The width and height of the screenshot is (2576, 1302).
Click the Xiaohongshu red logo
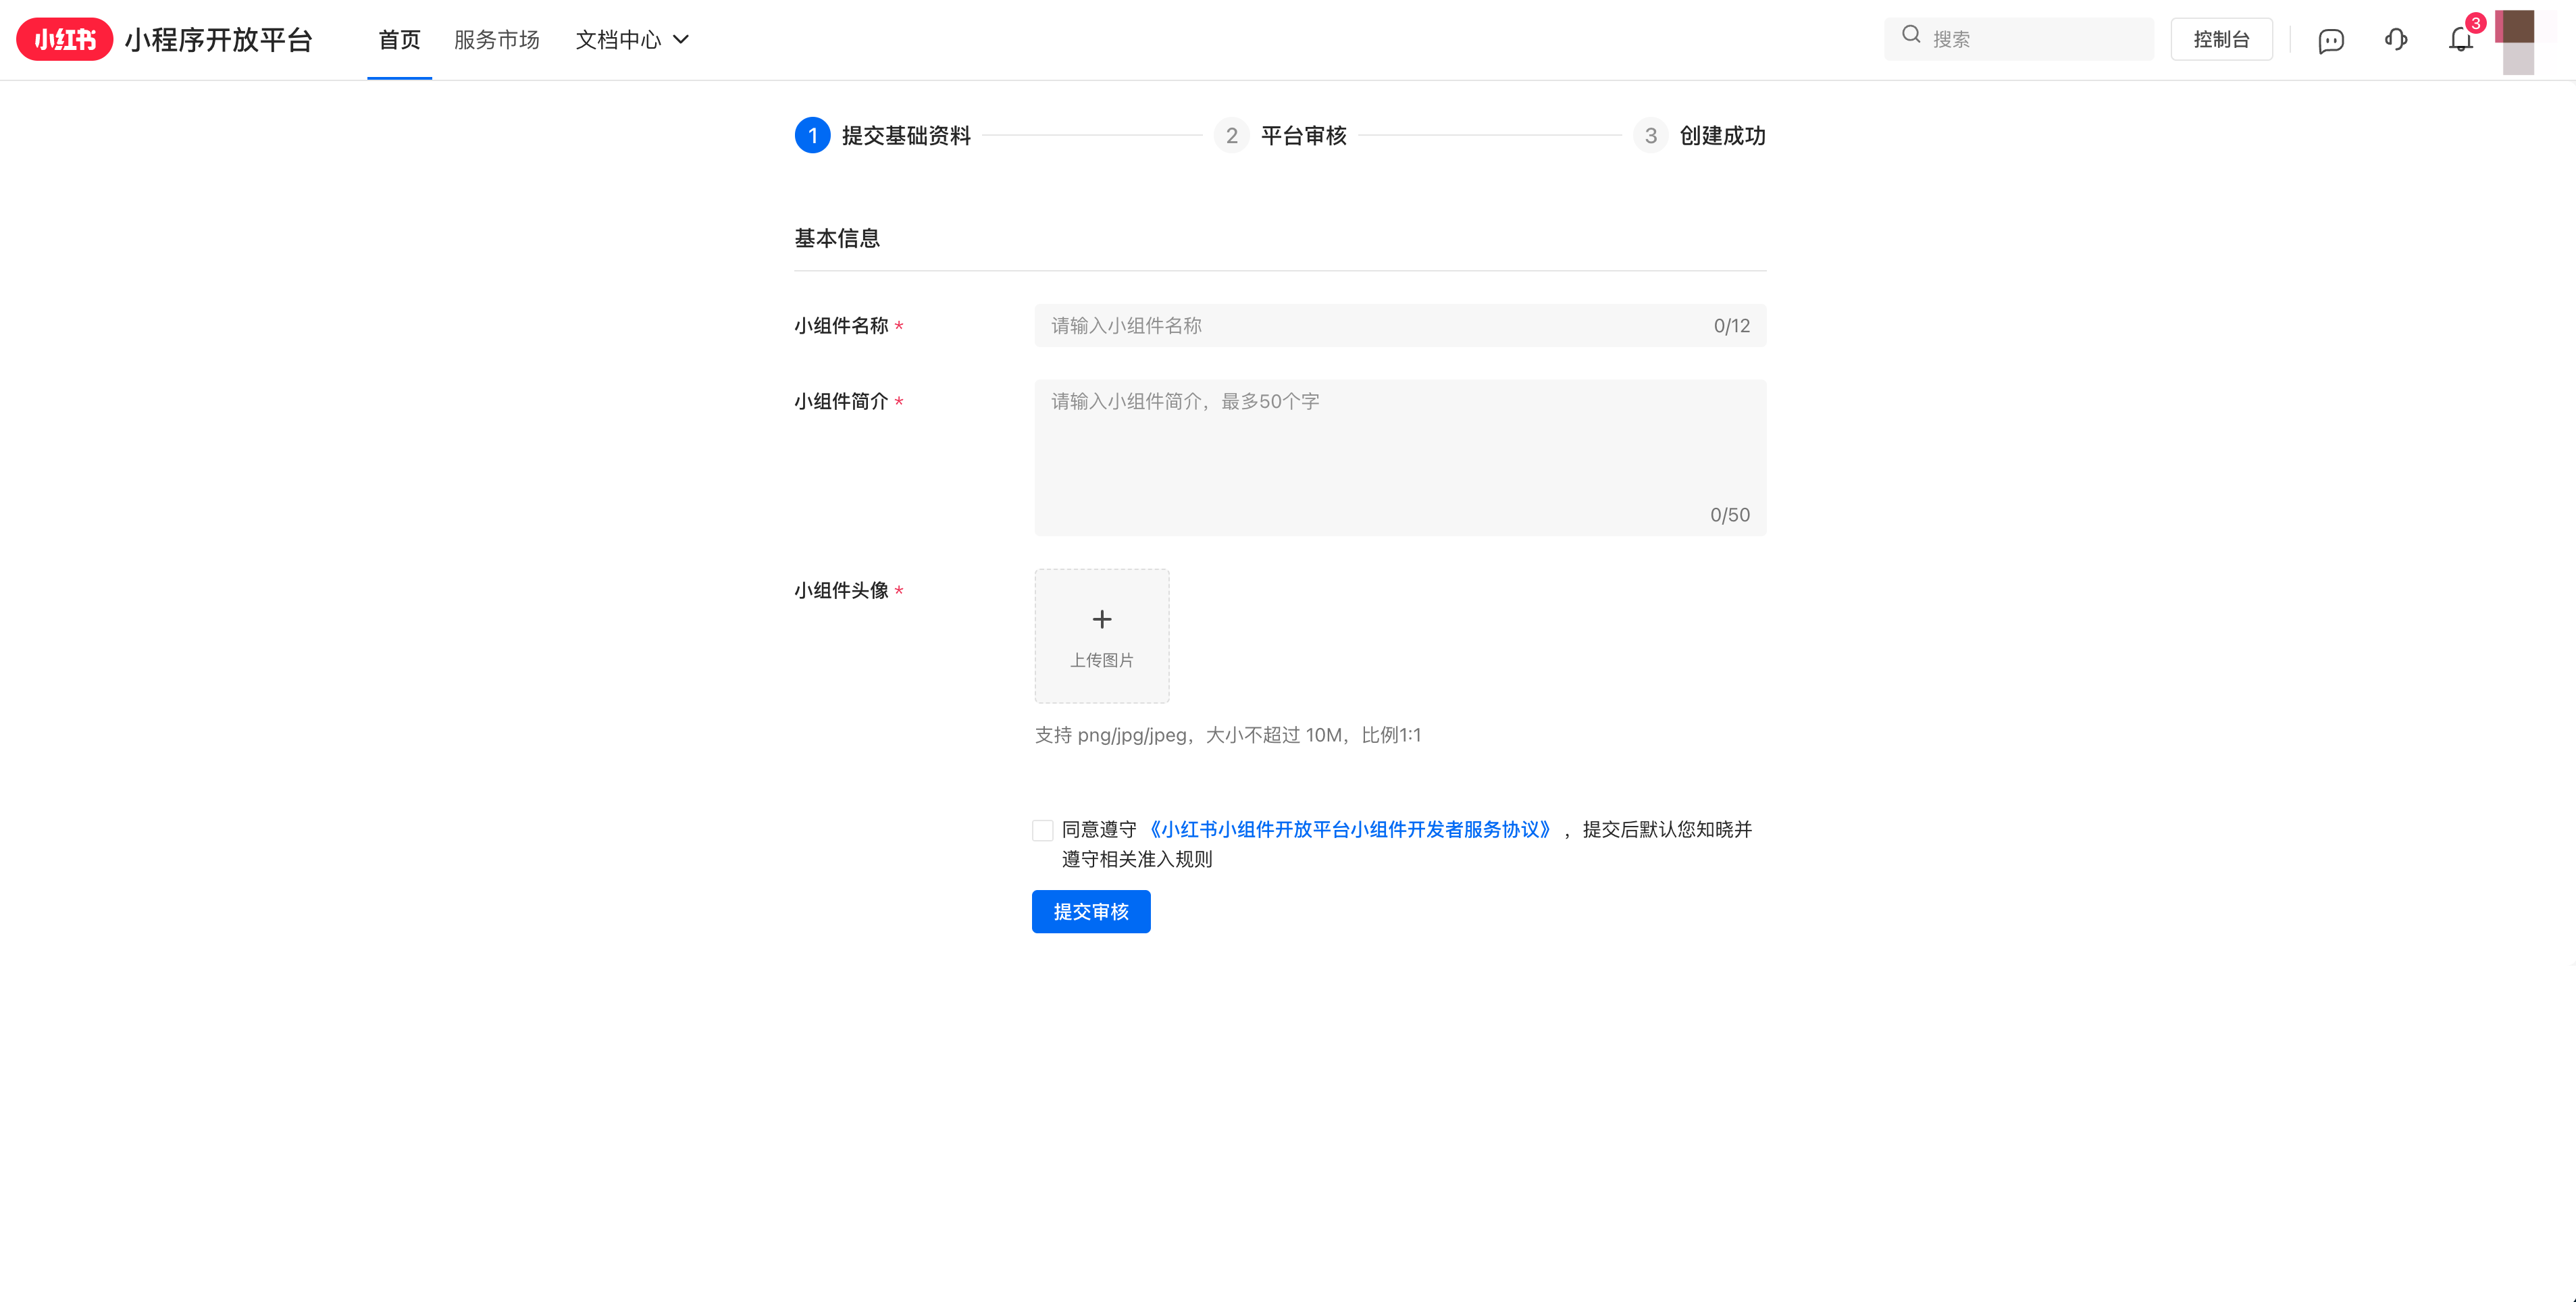coord(64,39)
